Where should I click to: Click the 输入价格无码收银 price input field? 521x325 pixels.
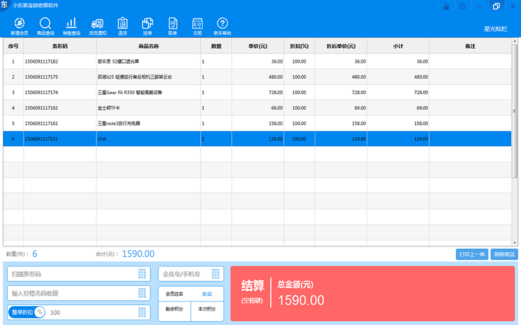click(x=72, y=294)
